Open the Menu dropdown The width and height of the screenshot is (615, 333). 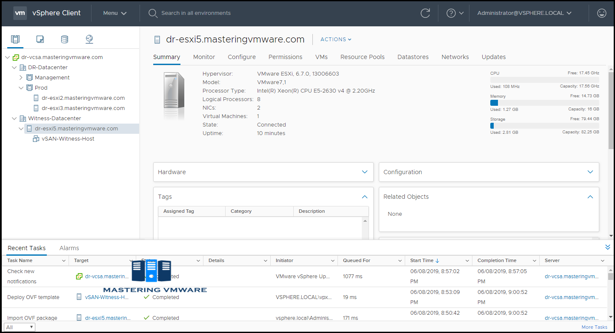[115, 13]
